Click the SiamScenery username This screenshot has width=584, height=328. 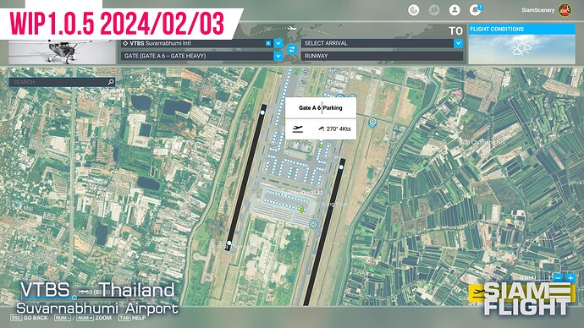(x=537, y=10)
